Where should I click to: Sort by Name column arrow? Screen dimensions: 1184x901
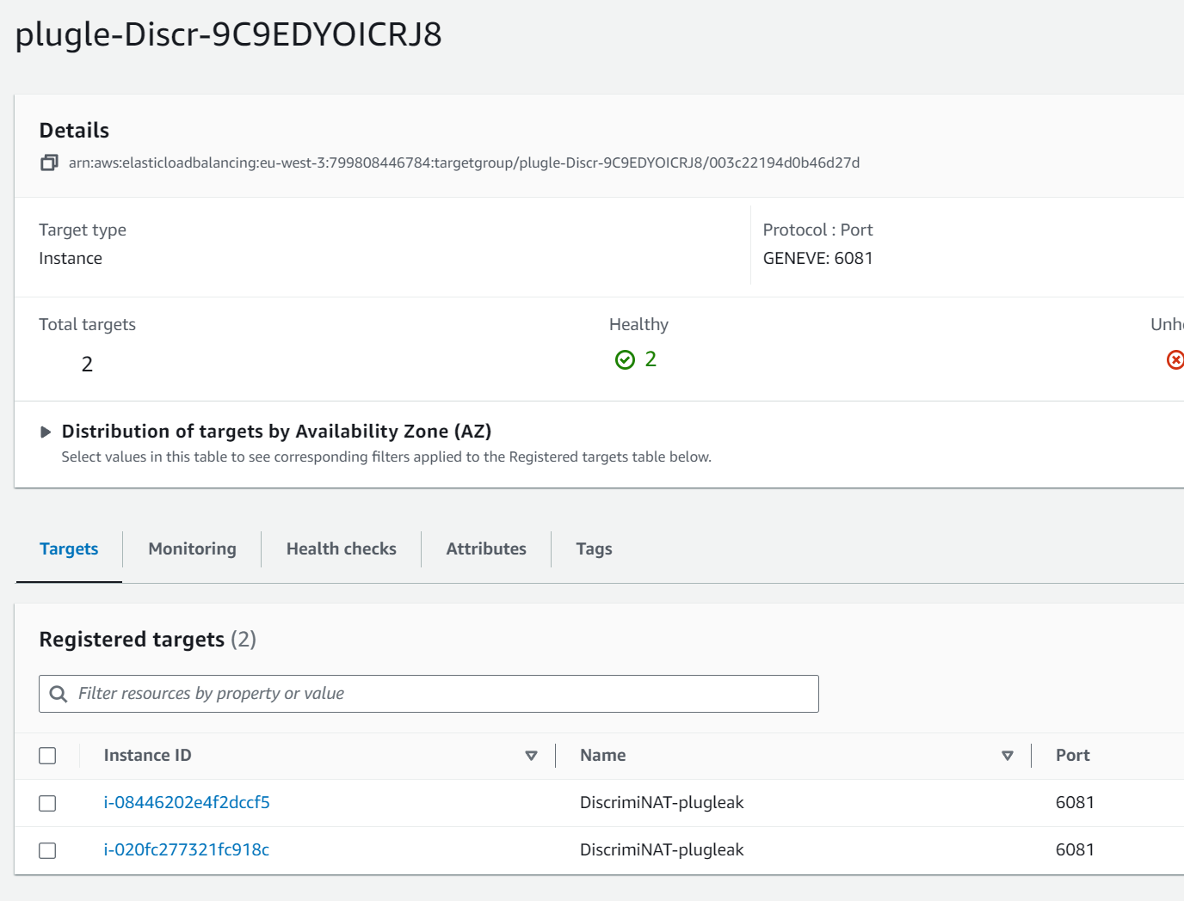(x=1007, y=756)
